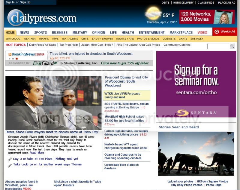Open Find The Lowest Area Gas Prices
Screen dimensions: 240x190
pos(138,45)
